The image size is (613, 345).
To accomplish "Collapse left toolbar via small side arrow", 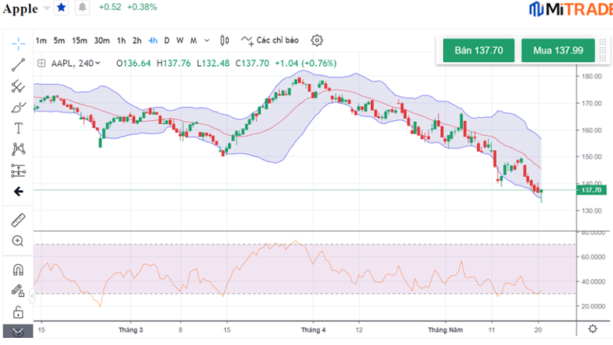I will pos(32,296).
